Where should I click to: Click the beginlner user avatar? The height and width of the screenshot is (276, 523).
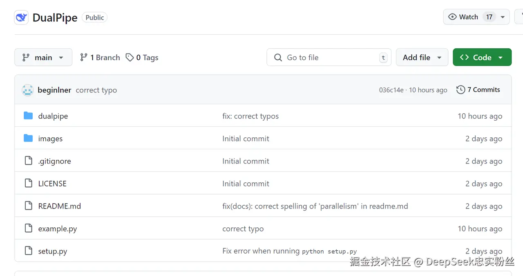click(x=27, y=90)
